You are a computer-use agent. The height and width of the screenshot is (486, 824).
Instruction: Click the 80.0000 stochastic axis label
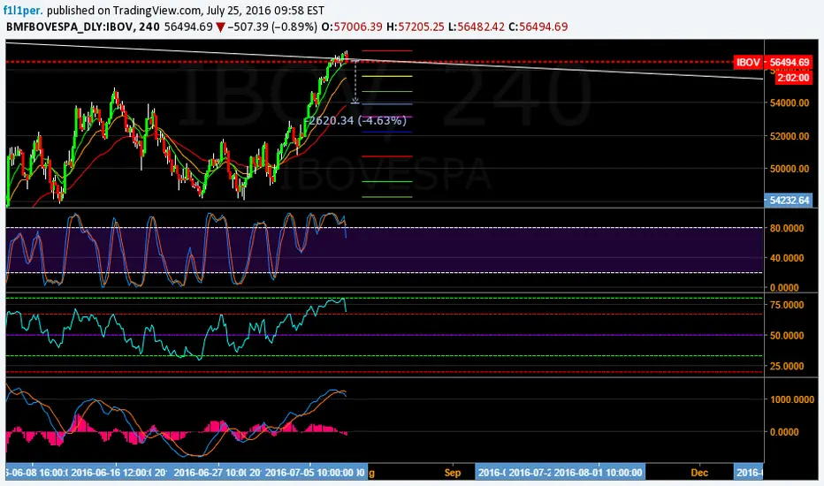pos(787,228)
